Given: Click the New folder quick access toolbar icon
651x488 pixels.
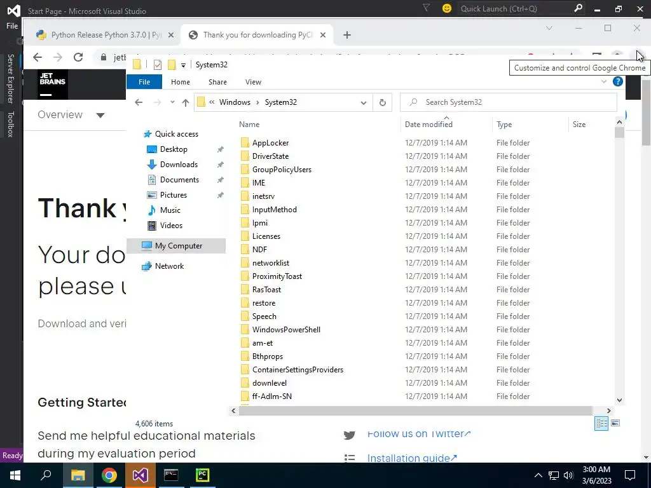Looking at the screenshot, I should tap(172, 65).
